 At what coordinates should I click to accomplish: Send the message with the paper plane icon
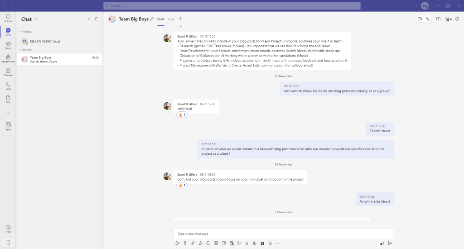coord(390,243)
